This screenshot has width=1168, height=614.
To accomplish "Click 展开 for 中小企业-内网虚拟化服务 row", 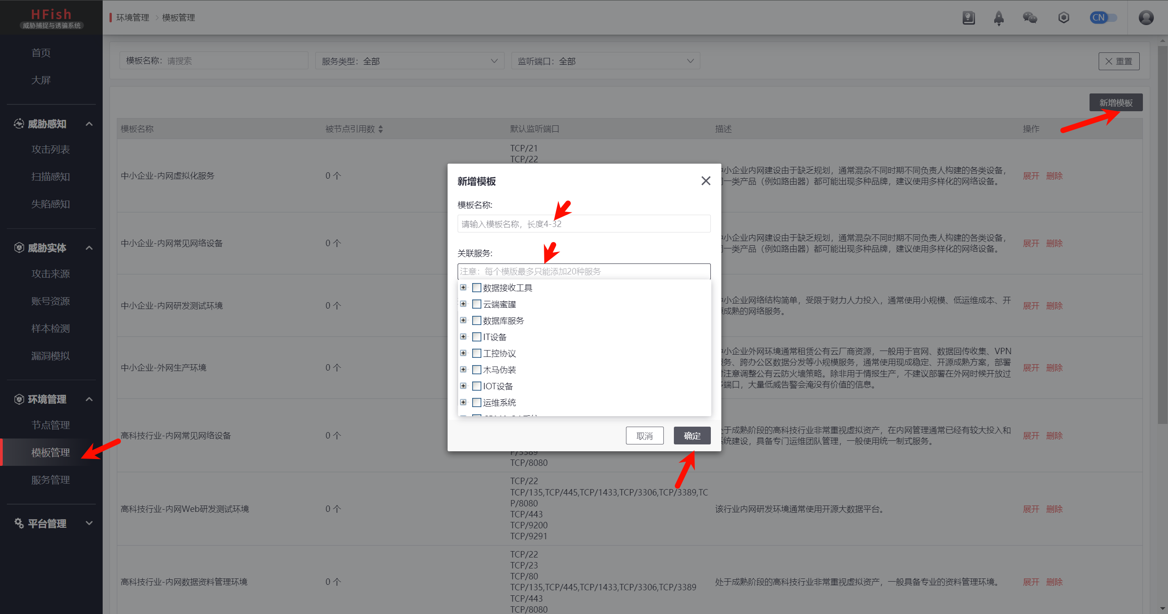I will pos(1031,176).
